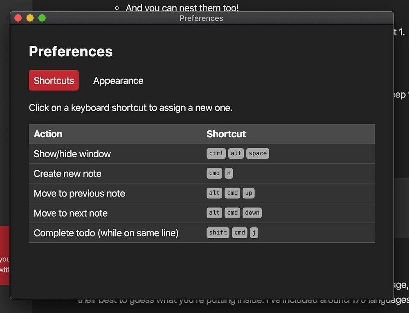
Task: Switch to the Appearance tab
Action: click(x=118, y=80)
